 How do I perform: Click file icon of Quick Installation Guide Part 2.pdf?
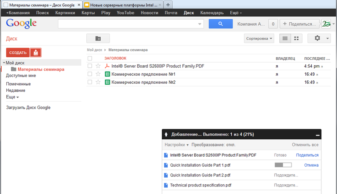point(166,175)
